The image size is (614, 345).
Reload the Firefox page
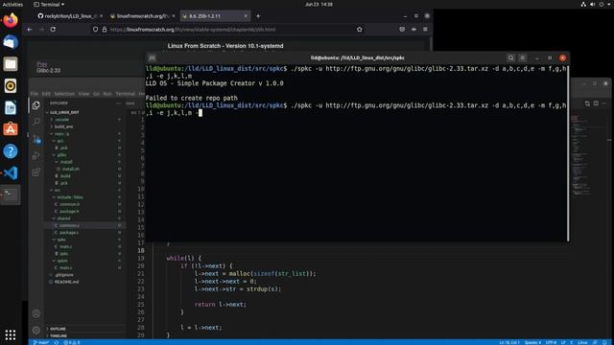pyautogui.click(x=53, y=30)
